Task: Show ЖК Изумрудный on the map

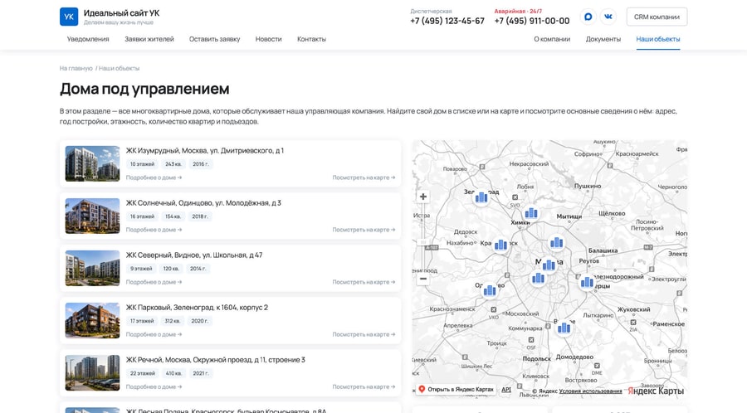Action: [364, 177]
